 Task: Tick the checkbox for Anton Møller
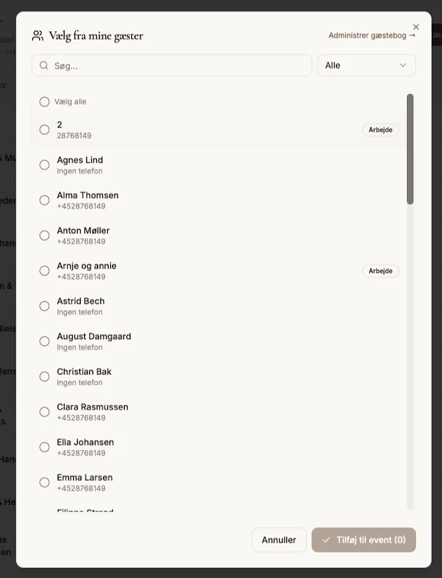pos(45,235)
